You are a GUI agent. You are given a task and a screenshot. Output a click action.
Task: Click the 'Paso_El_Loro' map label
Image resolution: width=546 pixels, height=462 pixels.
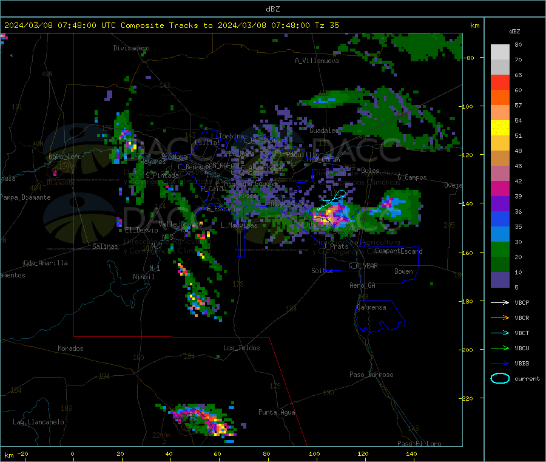419,444
